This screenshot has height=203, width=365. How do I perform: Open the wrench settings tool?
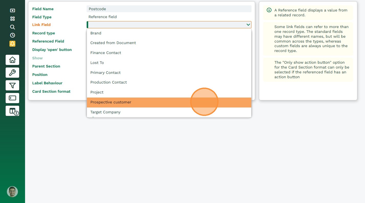[12, 73]
